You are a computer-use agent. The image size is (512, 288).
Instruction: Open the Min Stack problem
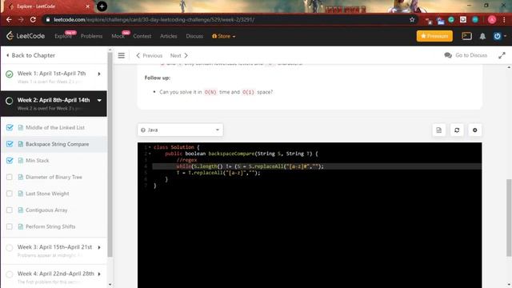tap(38, 160)
